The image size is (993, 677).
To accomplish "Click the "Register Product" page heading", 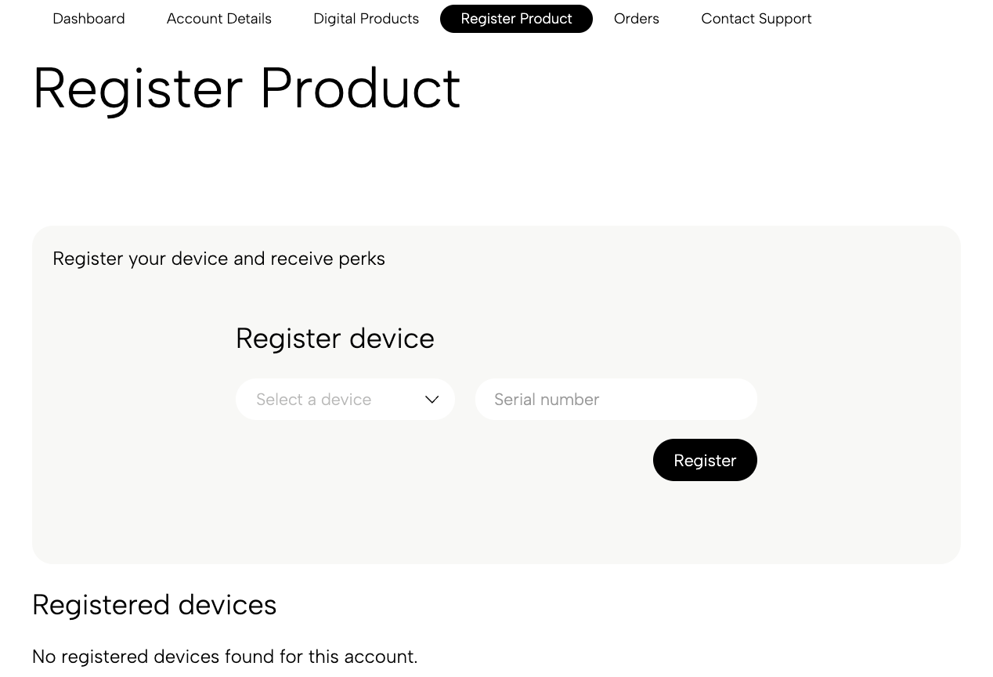I will tap(246, 88).
